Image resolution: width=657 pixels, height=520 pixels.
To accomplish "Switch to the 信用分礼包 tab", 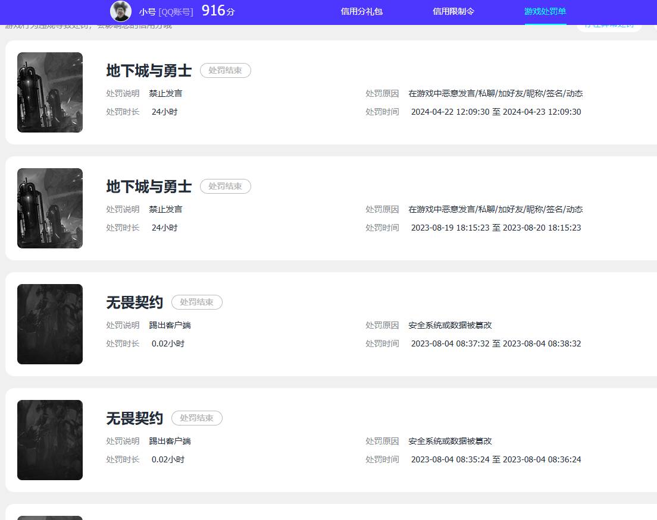I will point(361,11).
